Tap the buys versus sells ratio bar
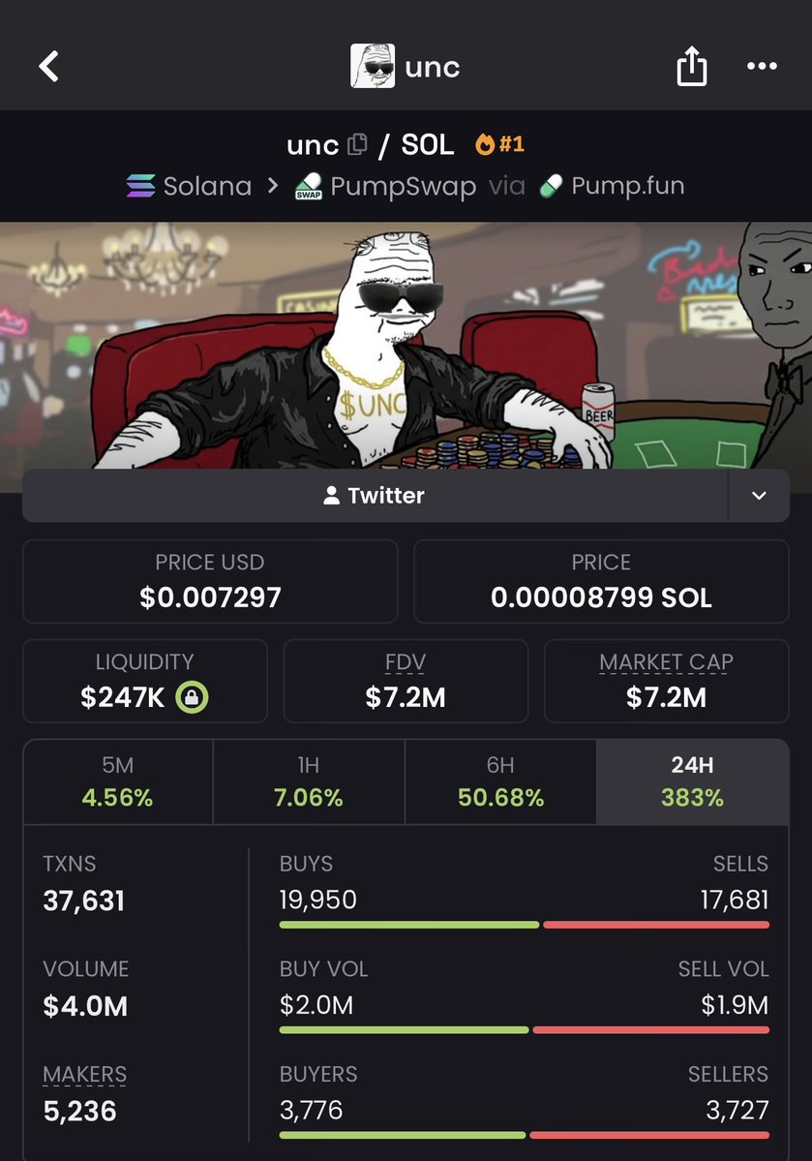This screenshot has height=1161, width=812. (x=524, y=925)
